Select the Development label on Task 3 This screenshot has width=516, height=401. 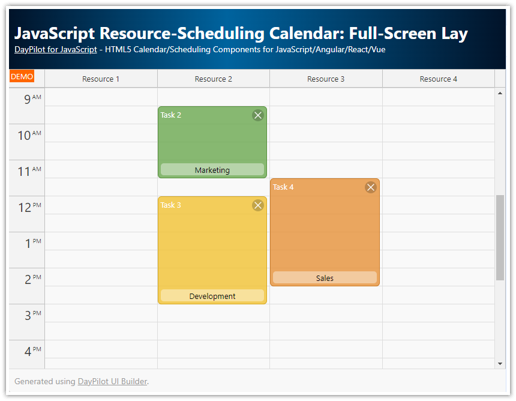[212, 295]
